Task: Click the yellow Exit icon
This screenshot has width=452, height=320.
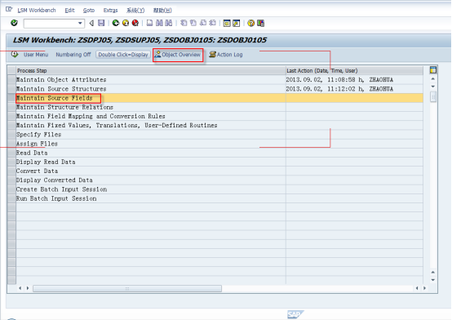Action: tap(126, 23)
